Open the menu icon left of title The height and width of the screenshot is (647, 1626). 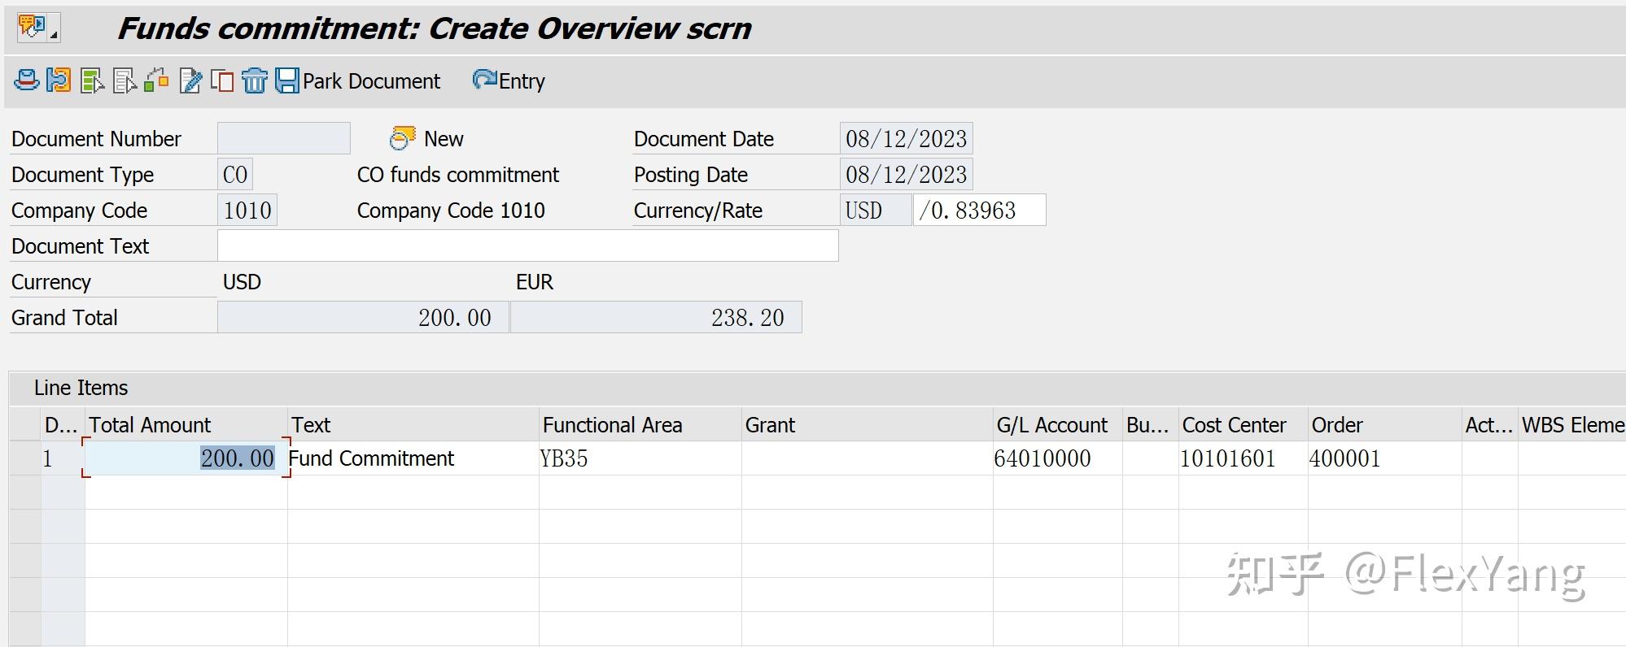point(37,28)
